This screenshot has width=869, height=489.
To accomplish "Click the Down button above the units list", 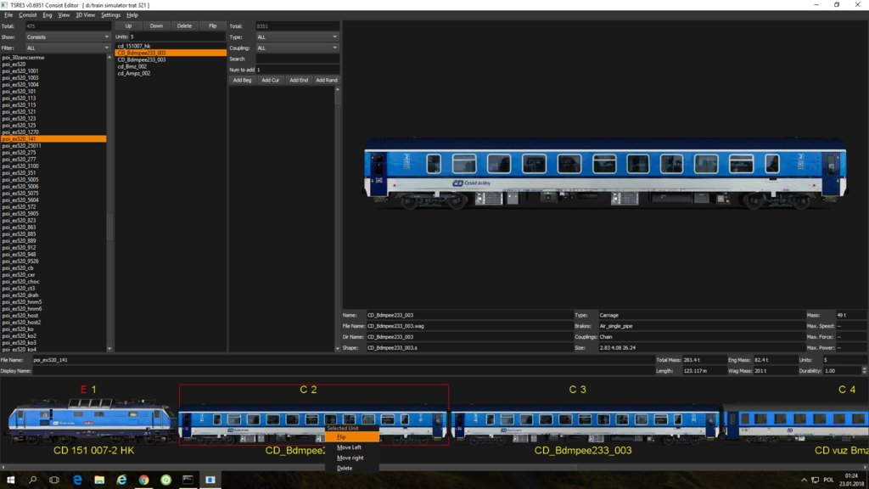I will click(x=156, y=26).
